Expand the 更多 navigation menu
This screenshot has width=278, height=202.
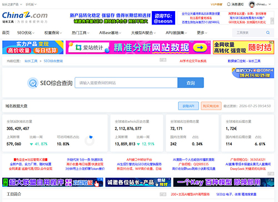202,33
